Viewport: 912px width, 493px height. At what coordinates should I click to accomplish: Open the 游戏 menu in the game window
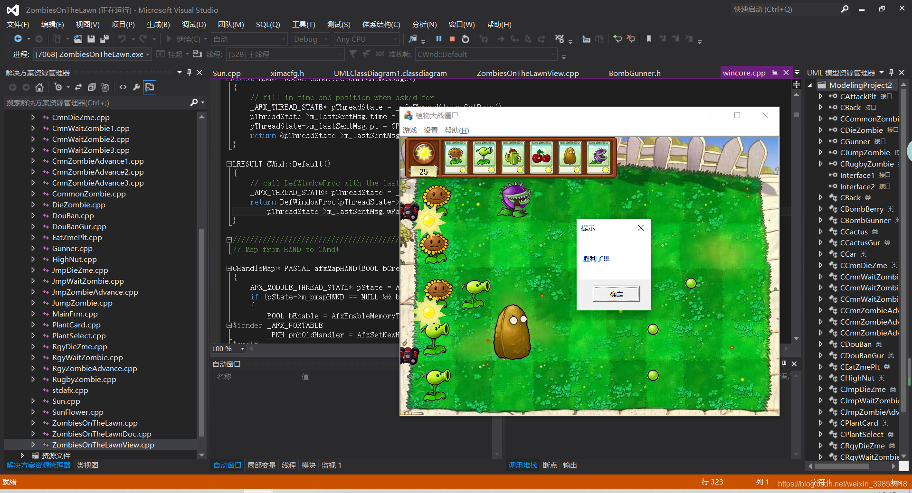(410, 130)
